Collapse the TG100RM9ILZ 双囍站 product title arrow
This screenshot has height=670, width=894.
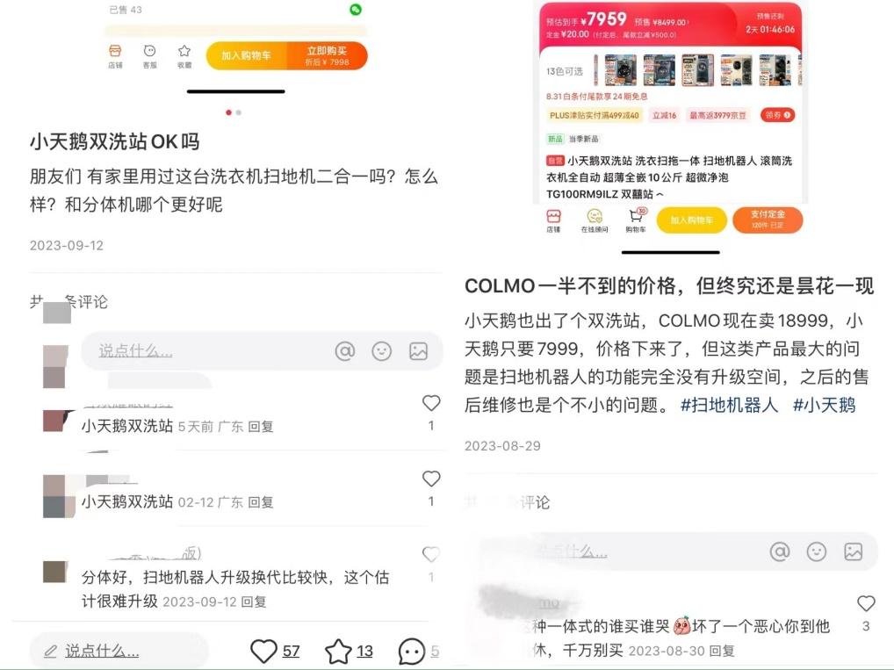(x=660, y=194)
